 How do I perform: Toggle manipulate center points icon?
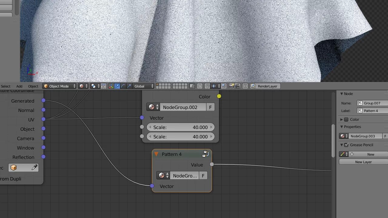point(104,86)
